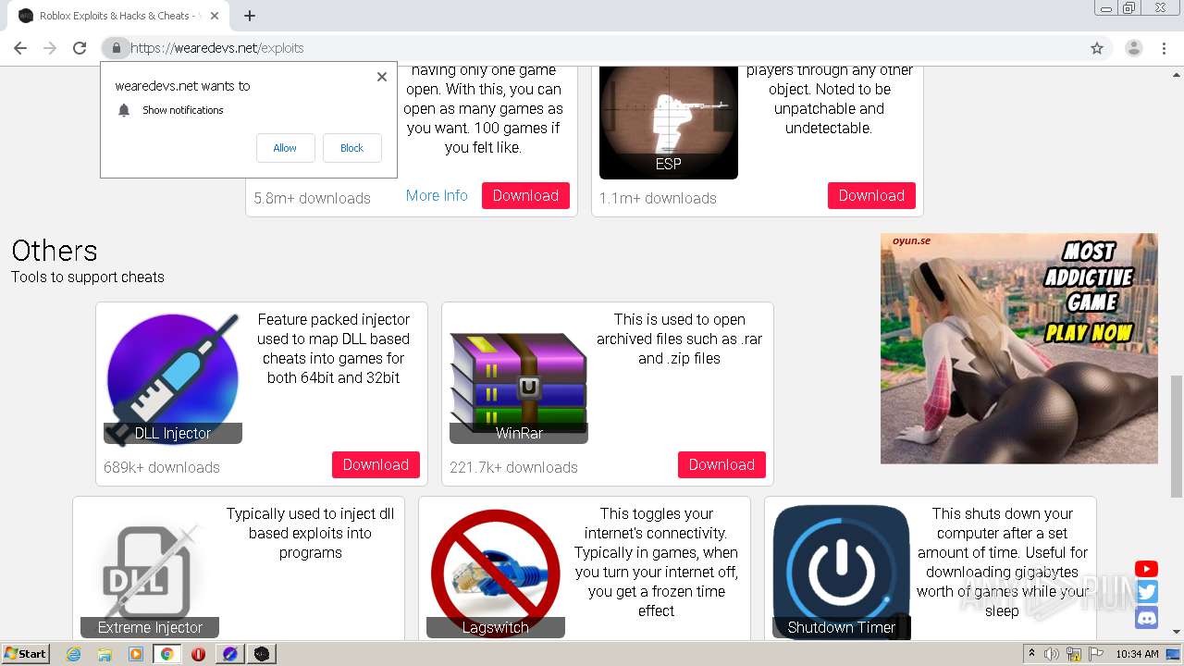Click the 'Tools to support cheats' subtitle
Screen dimensions: 1184x666
88,277
